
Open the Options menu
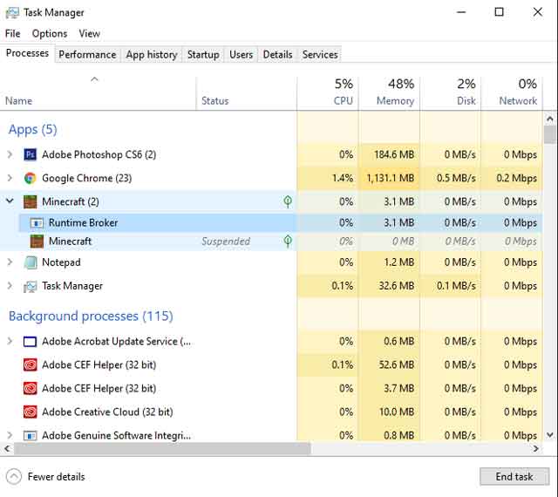click(x=50, y=33)
